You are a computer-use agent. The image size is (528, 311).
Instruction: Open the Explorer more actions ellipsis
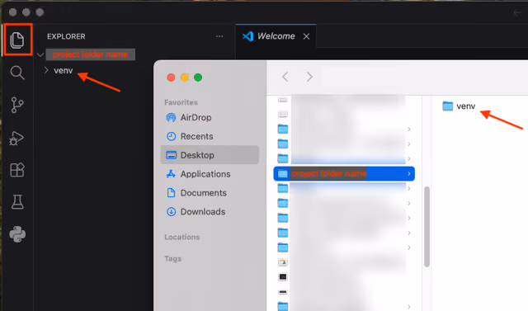click(x=219, y=36)
